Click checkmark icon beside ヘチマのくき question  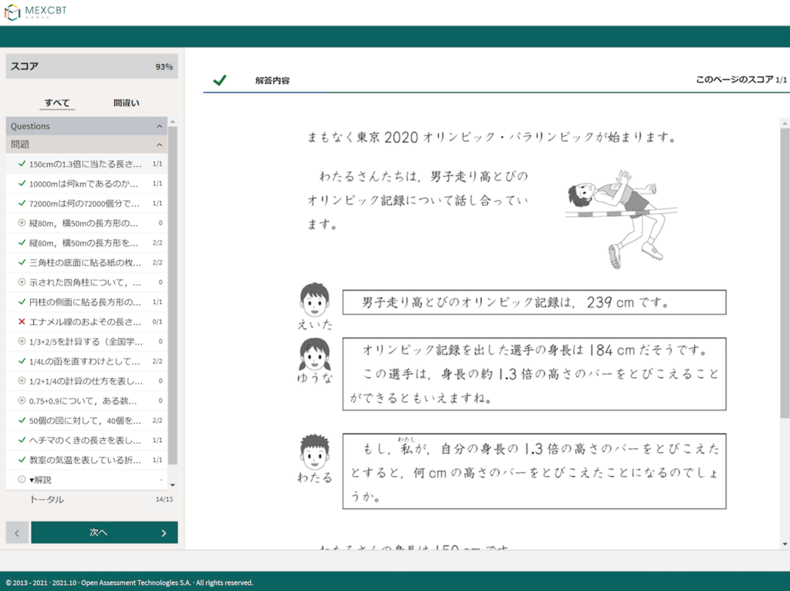(x=22, y=439)
